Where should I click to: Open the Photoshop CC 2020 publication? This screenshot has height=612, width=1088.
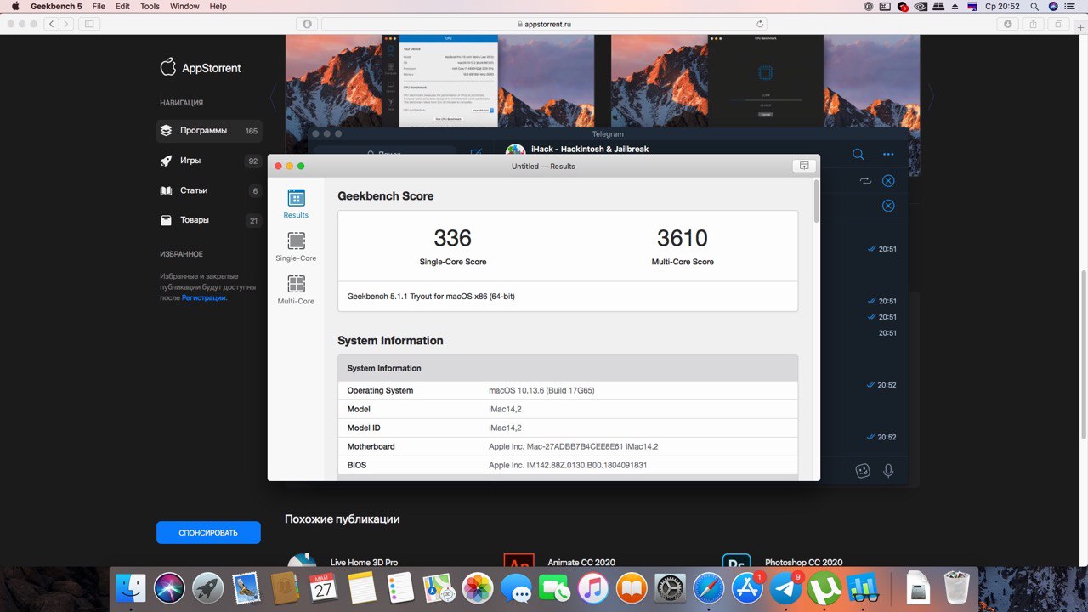(803, 563)
